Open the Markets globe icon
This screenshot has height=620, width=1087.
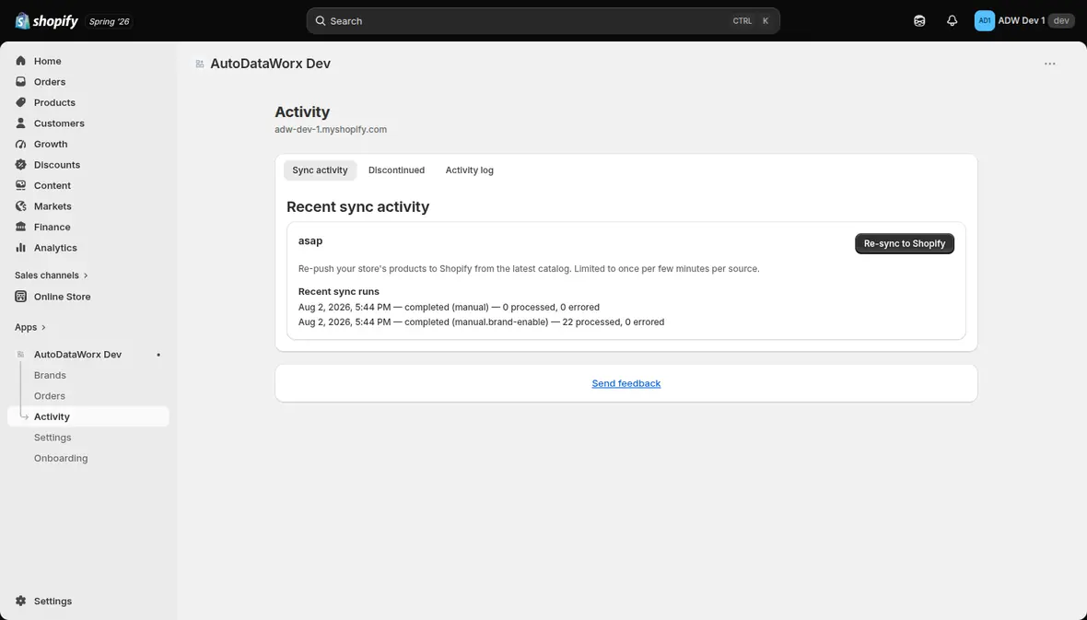coord(21,206)
